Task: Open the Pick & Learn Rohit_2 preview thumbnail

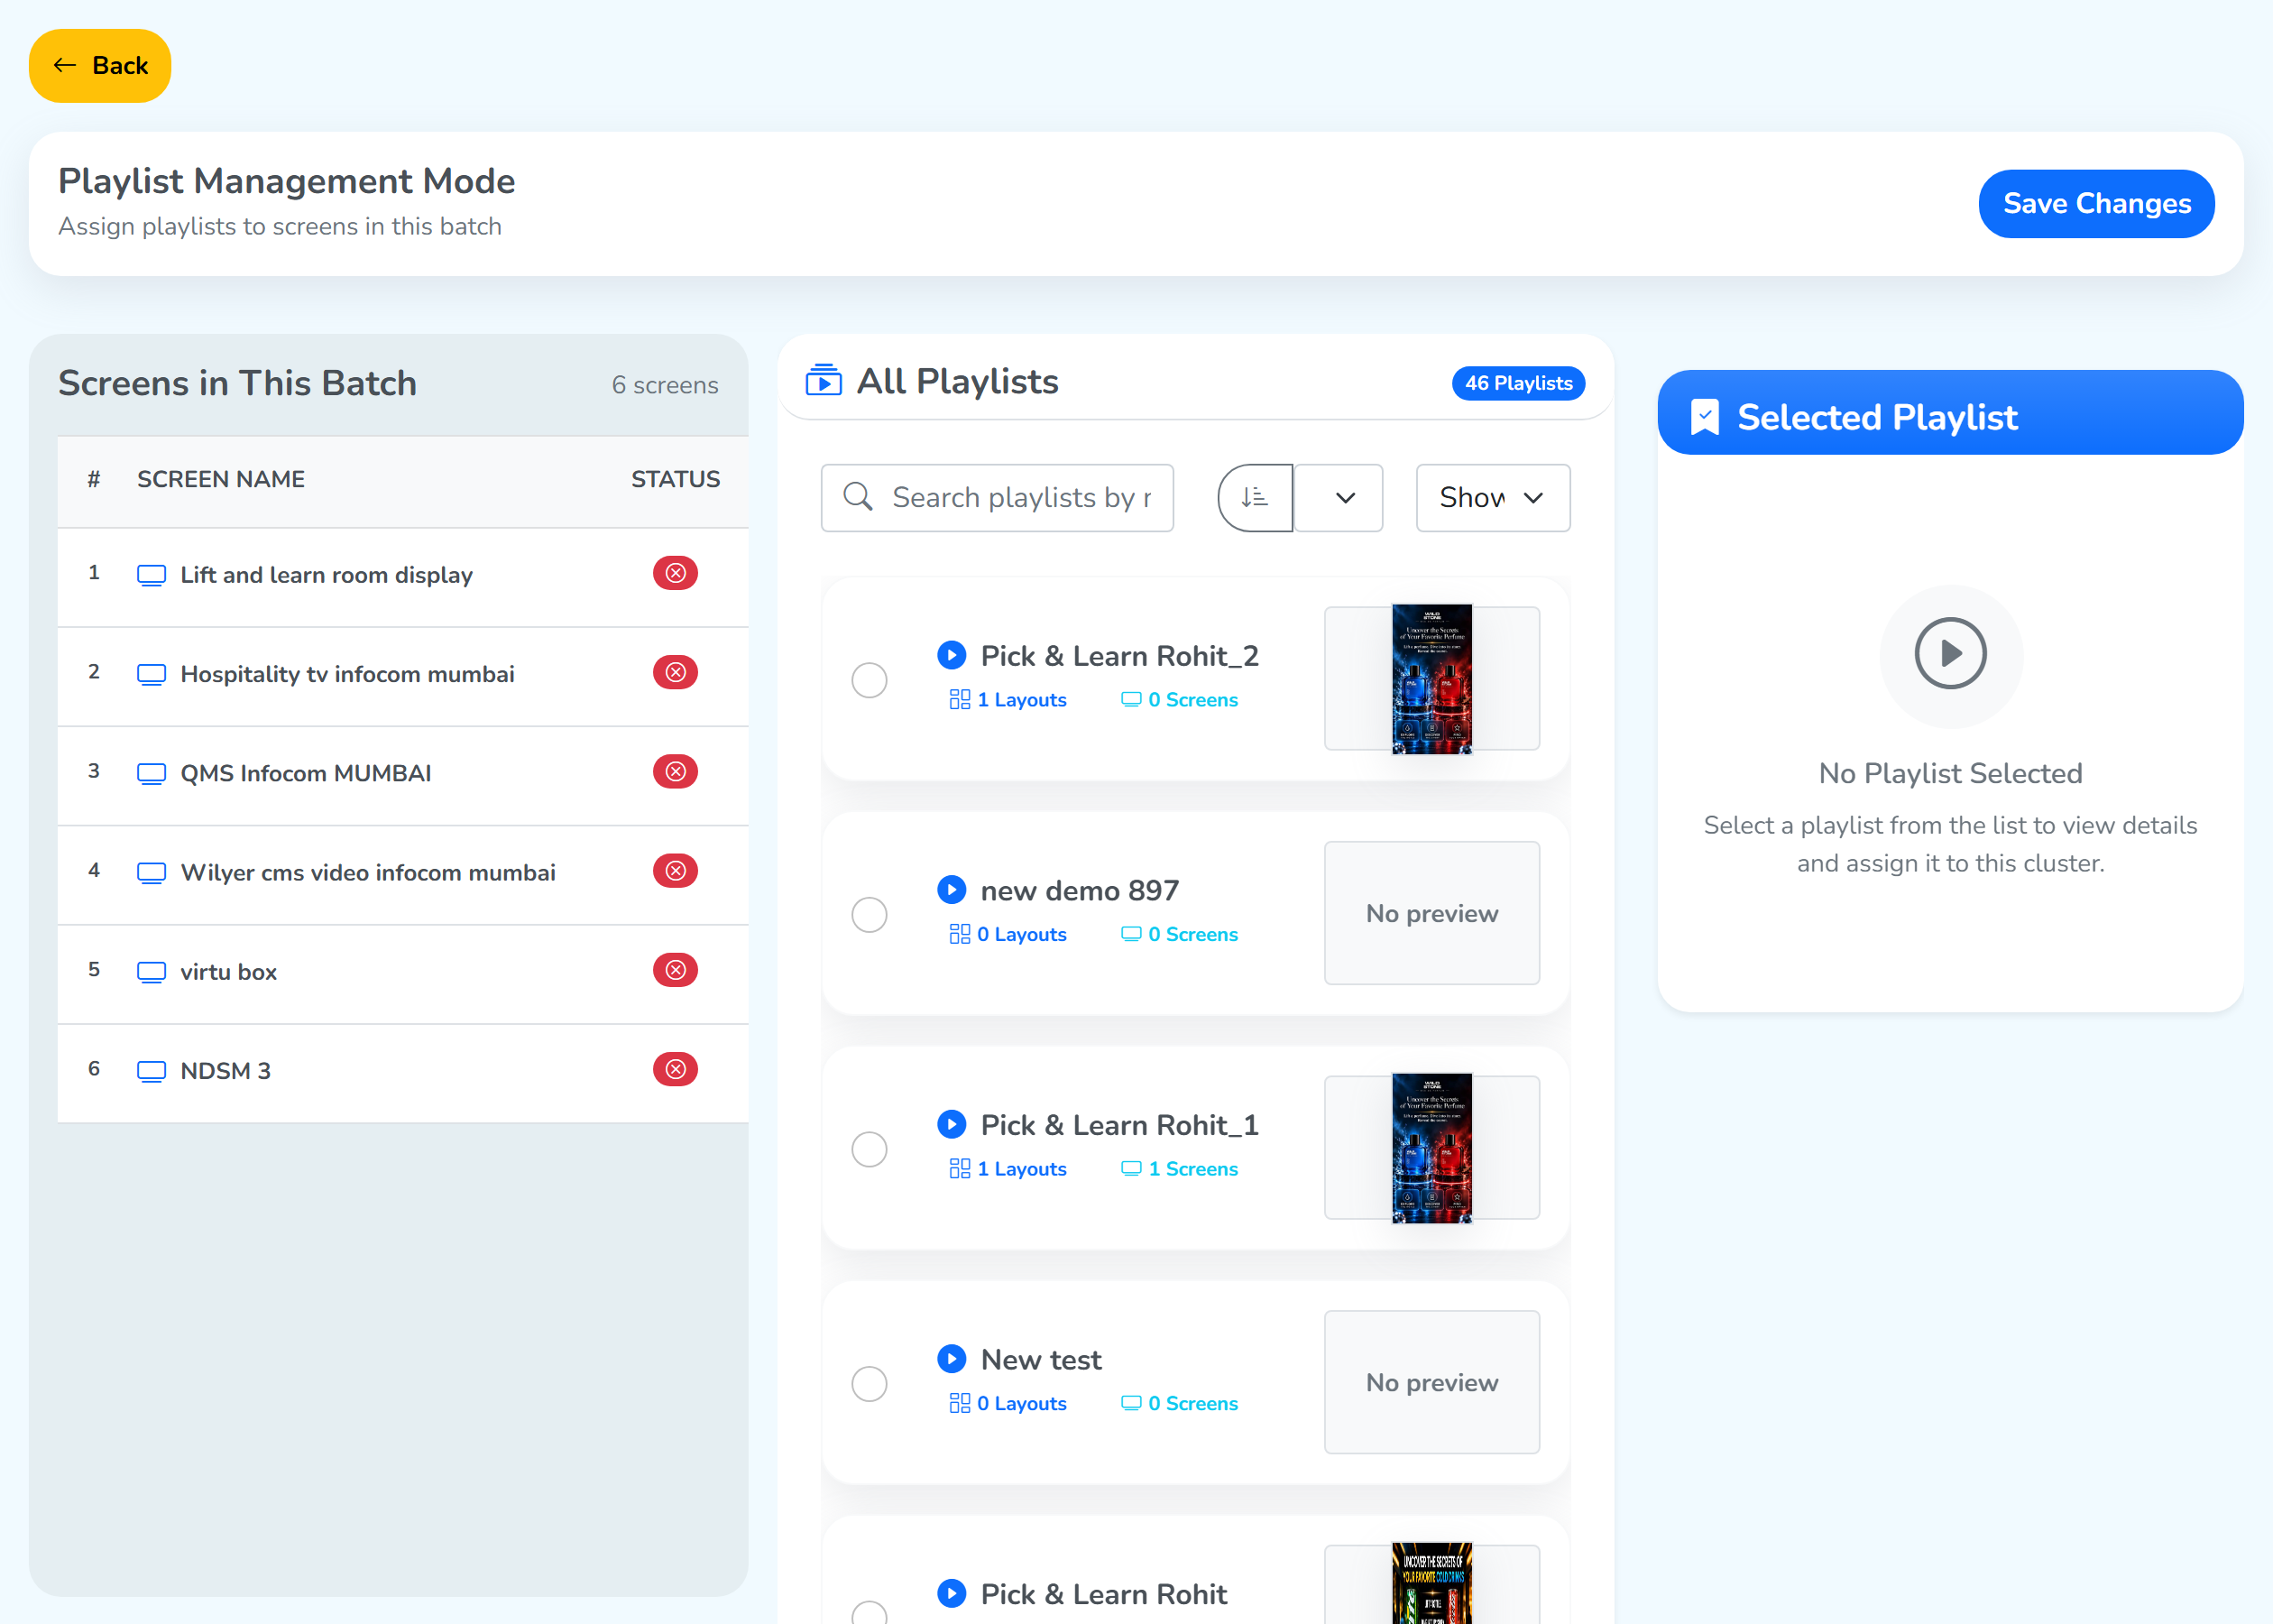Action: 1431,679
